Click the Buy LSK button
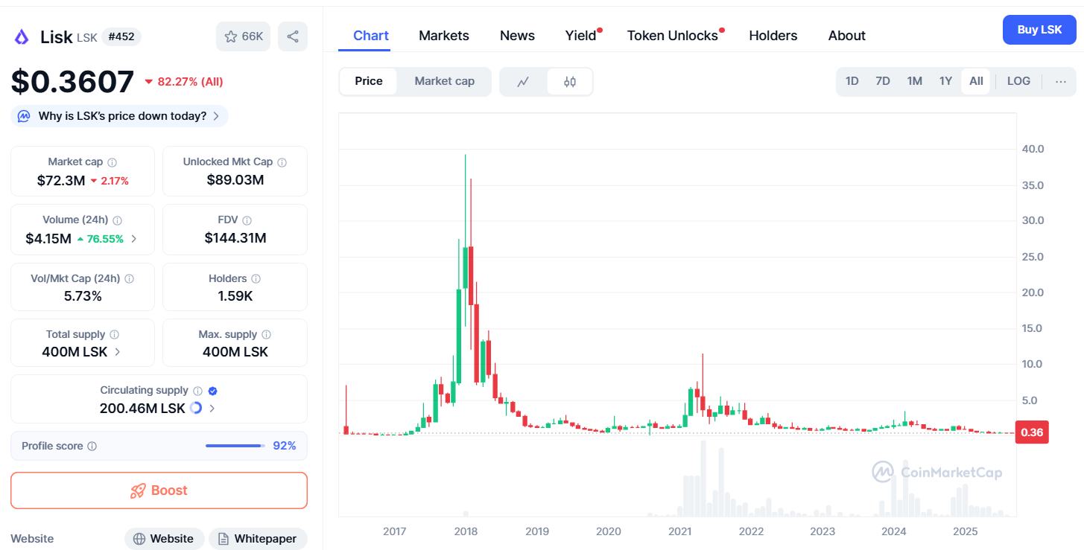Viewport: 1084px width, 550px height. tap(1039, 30)
